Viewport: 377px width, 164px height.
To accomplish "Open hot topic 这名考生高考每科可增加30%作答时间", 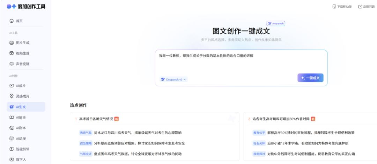I will [x=281, y=119].
